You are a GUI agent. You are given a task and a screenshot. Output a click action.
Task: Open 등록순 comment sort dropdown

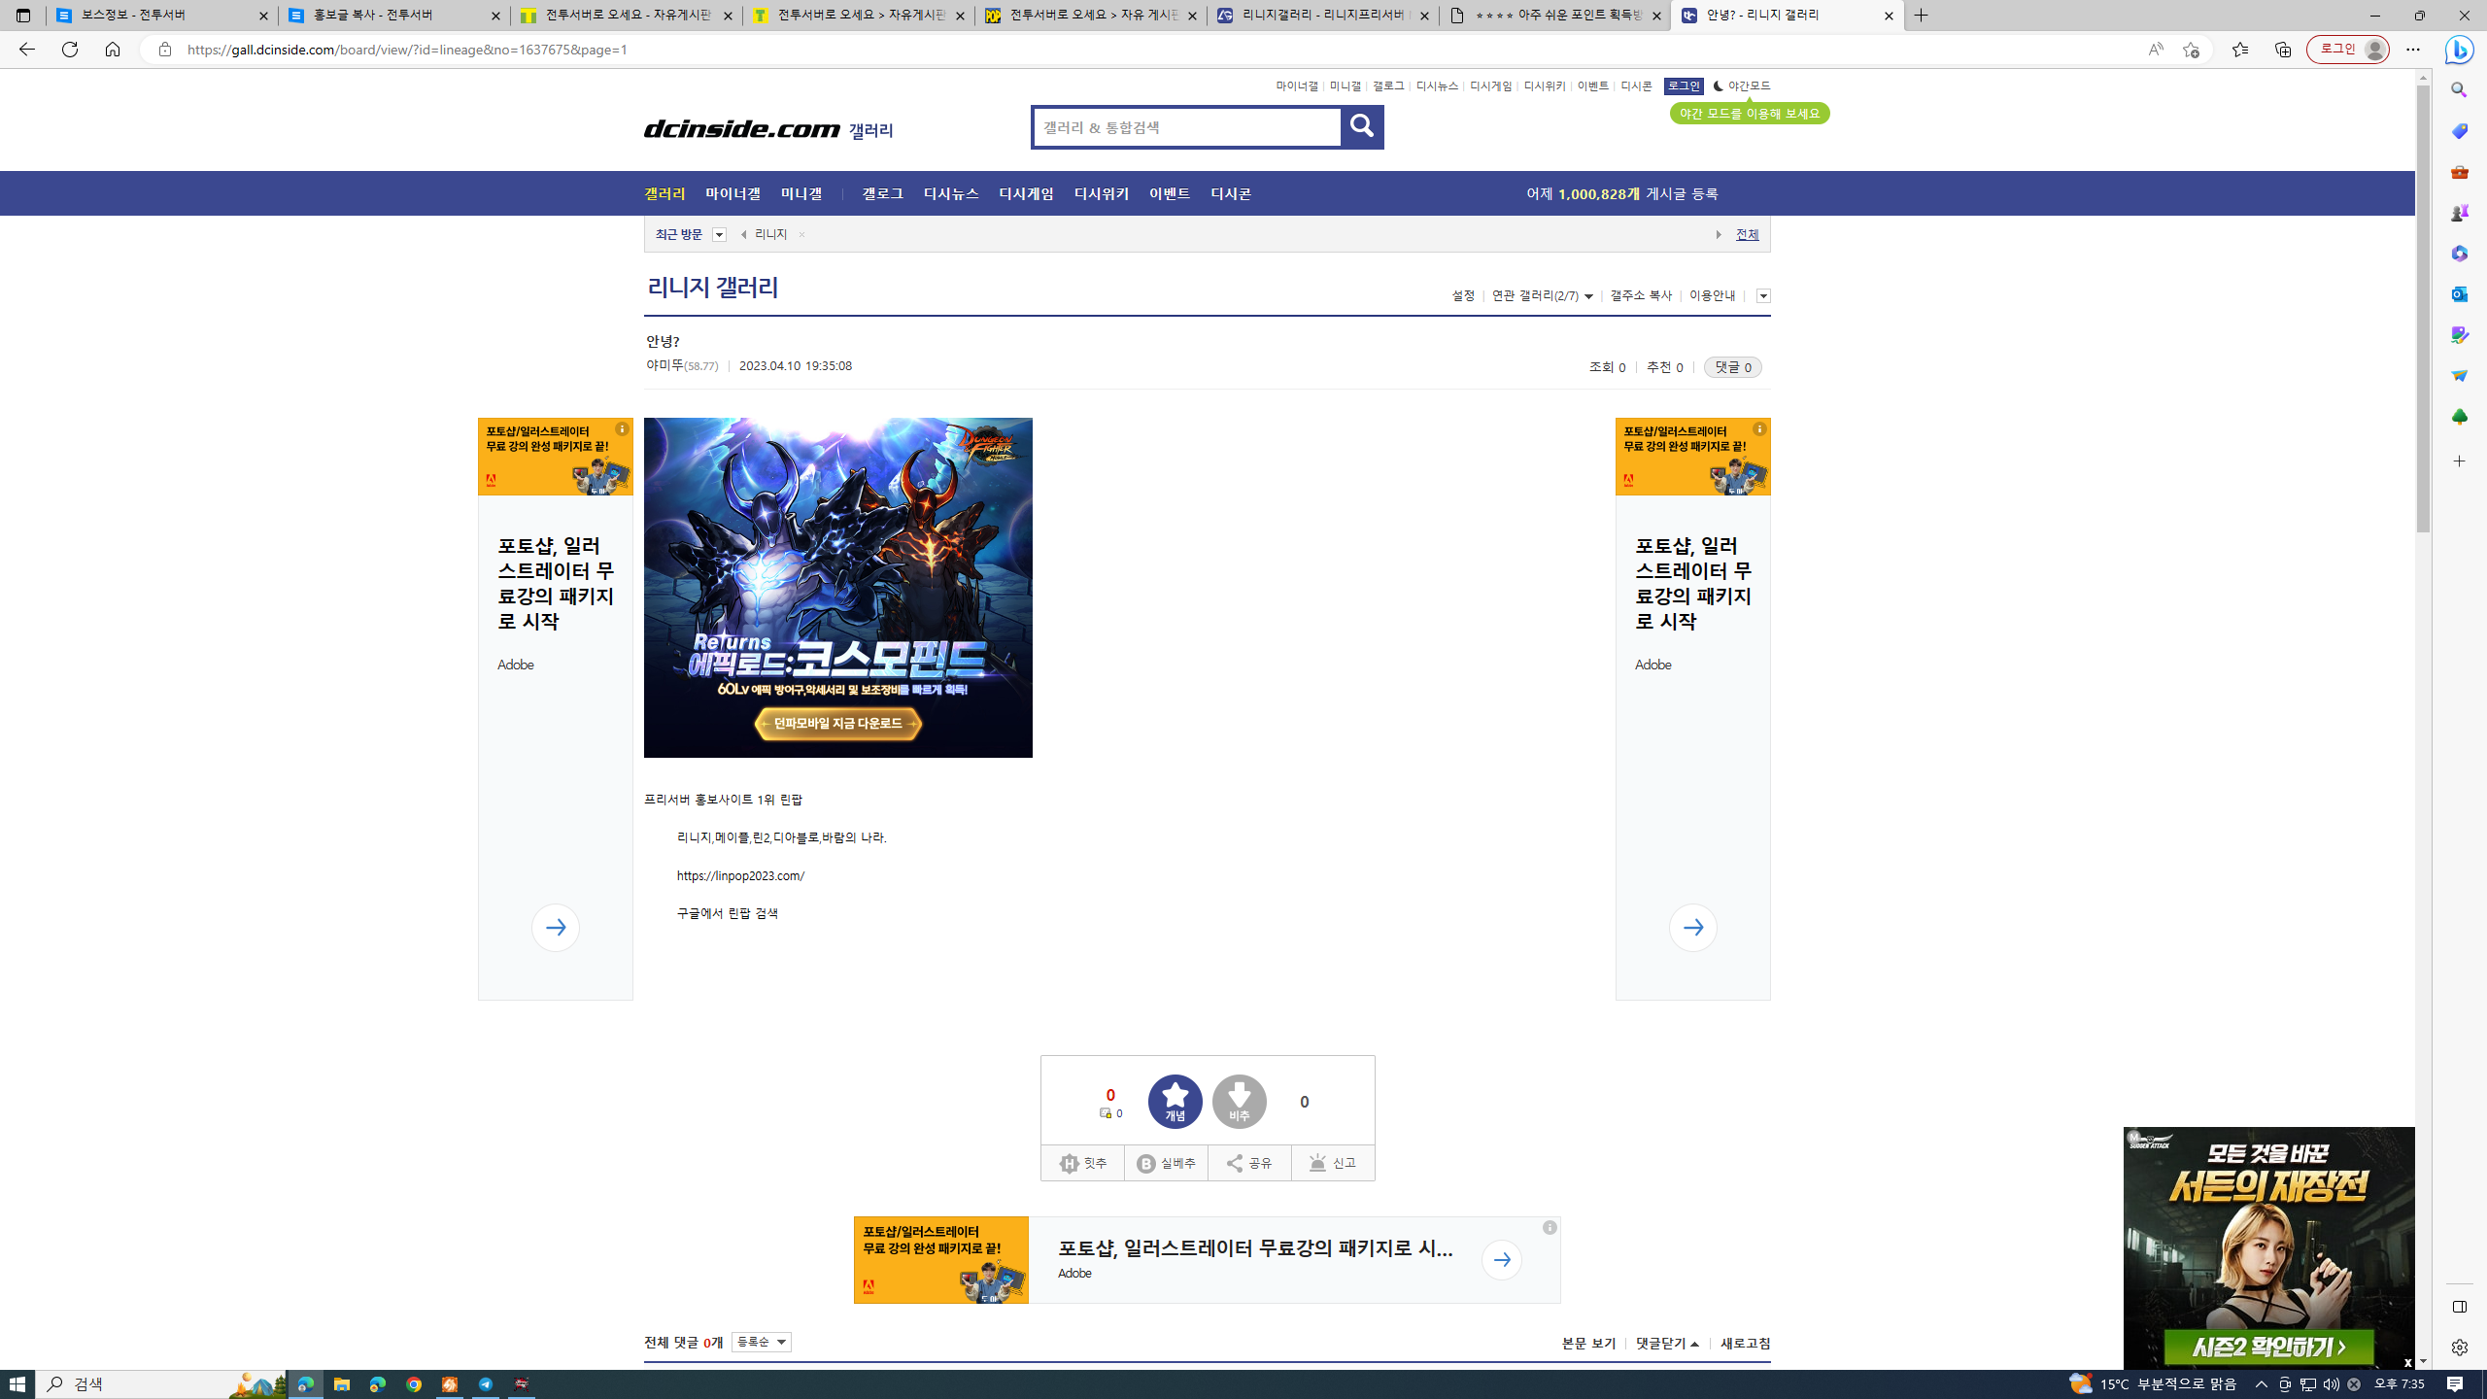coord(761,1342)
